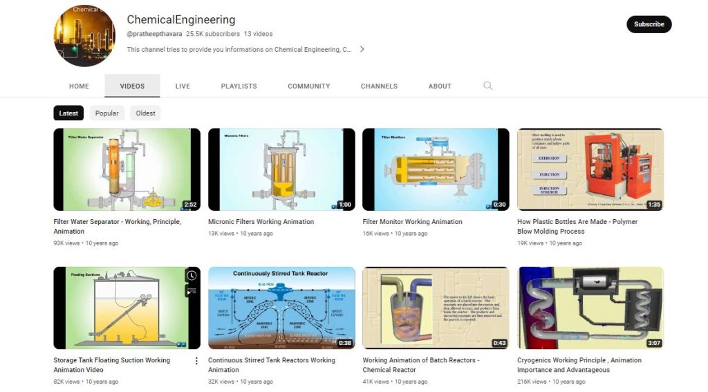Viewport: 708px width, 392px height.
Task: Open title 'Continuous Stirred Tank Reactors Working Animation'
Action: 272,365
